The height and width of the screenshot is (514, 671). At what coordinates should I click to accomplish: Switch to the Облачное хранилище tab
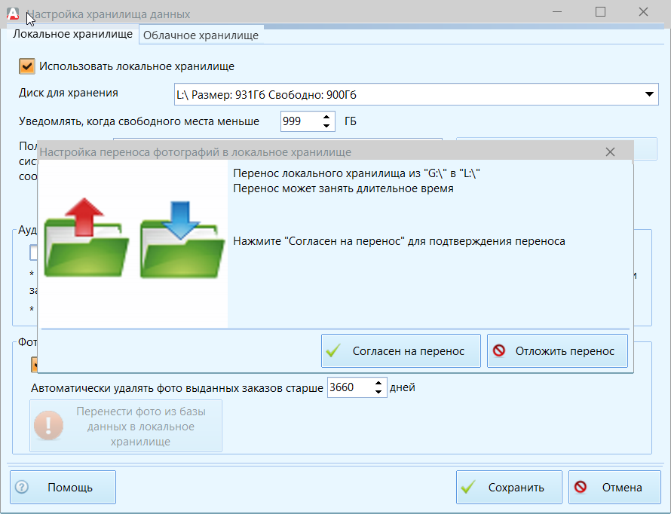point(201,35)
